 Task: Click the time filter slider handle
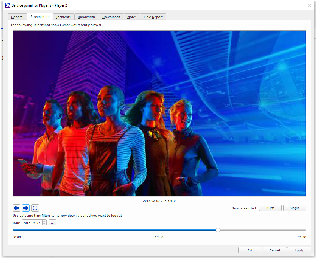218,230
